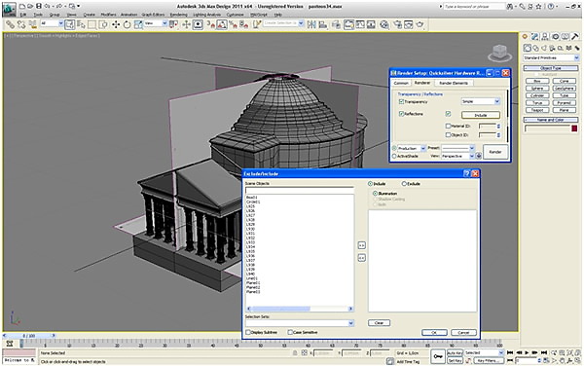The image size is (584, 367).
Task: Toggle the Angle Snap icon
Action: (222, 25)
